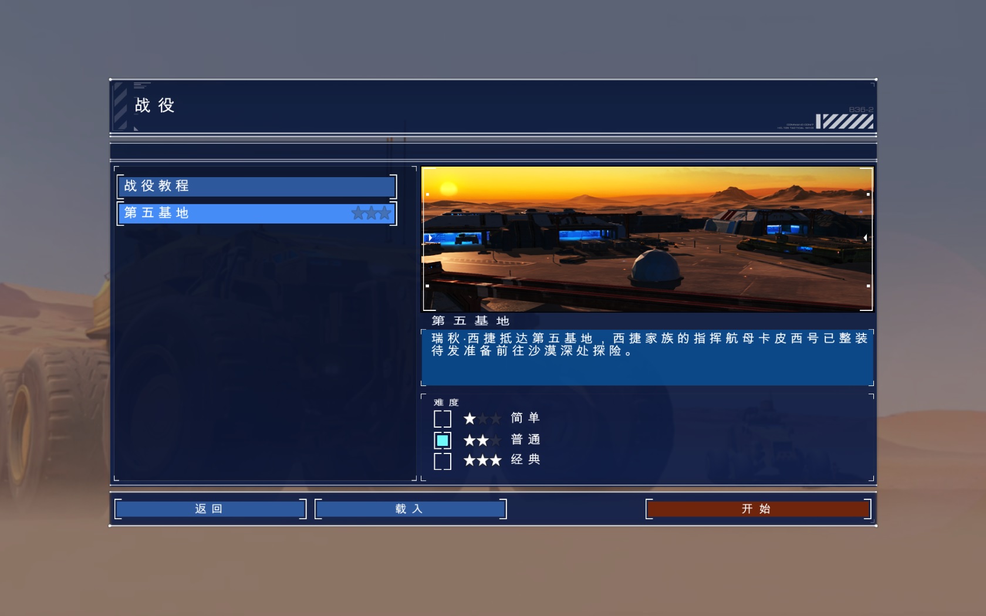986x616 pixels.
Task: Click the two-star icon beside 普通
Action: (x=482, y=440)
